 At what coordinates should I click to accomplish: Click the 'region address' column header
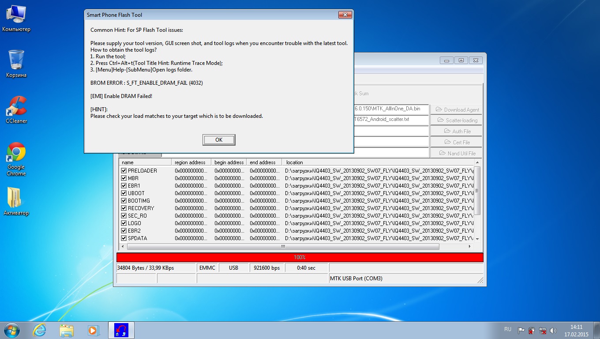coord(190,162)
